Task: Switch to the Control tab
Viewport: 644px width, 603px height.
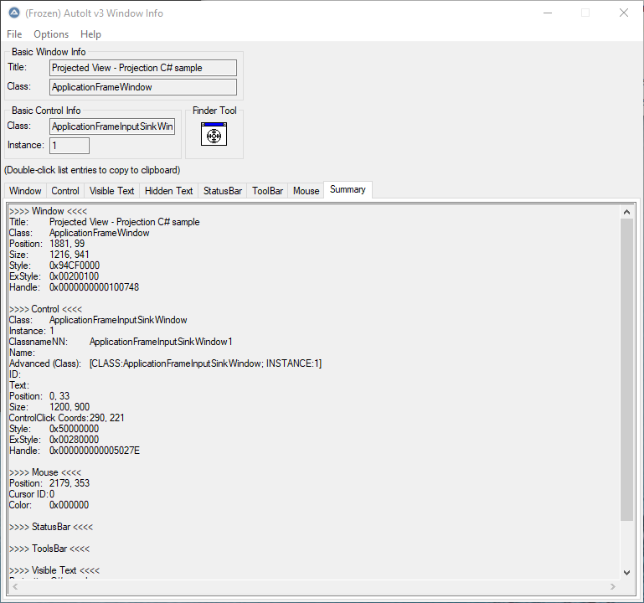Action: 65,191
